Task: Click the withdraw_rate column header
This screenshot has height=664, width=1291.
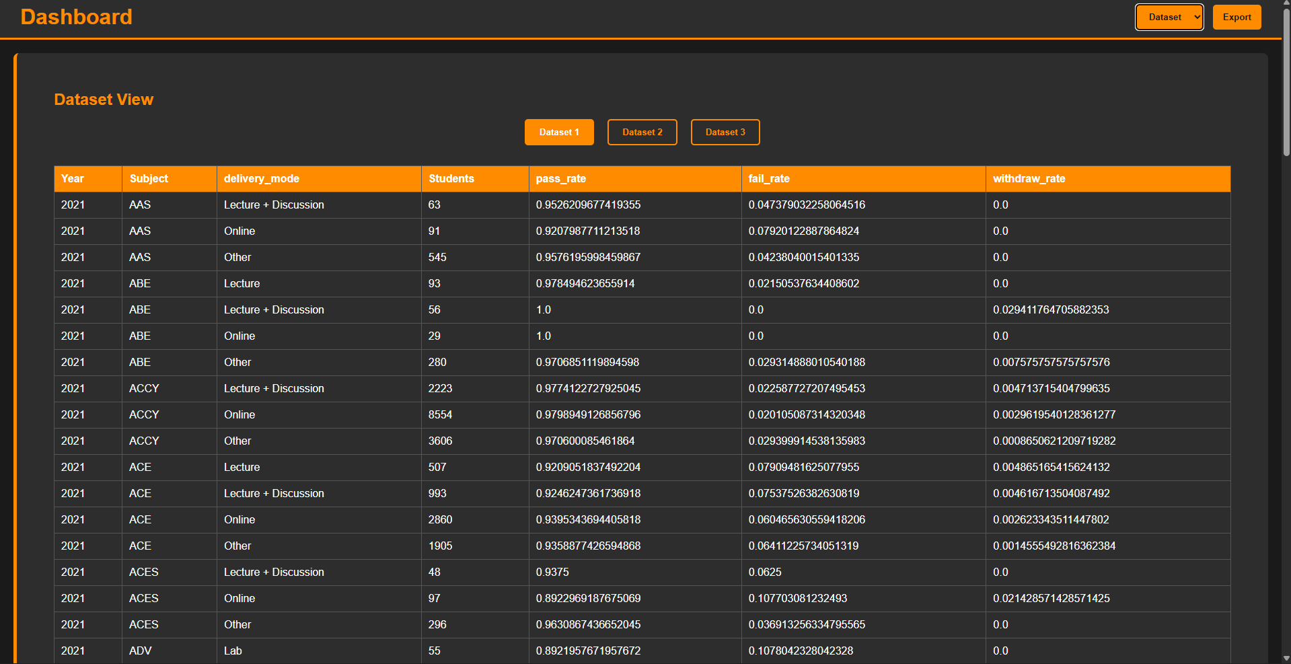Action: [1108, 179]
